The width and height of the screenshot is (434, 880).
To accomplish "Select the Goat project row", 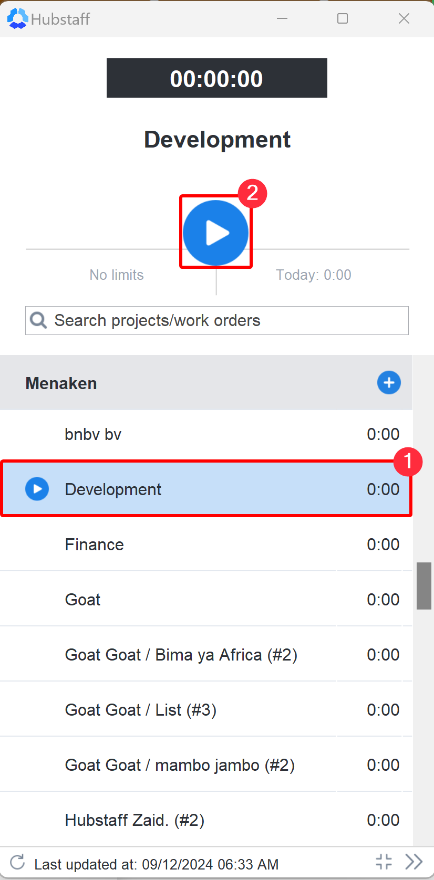I will pos(83,600).
